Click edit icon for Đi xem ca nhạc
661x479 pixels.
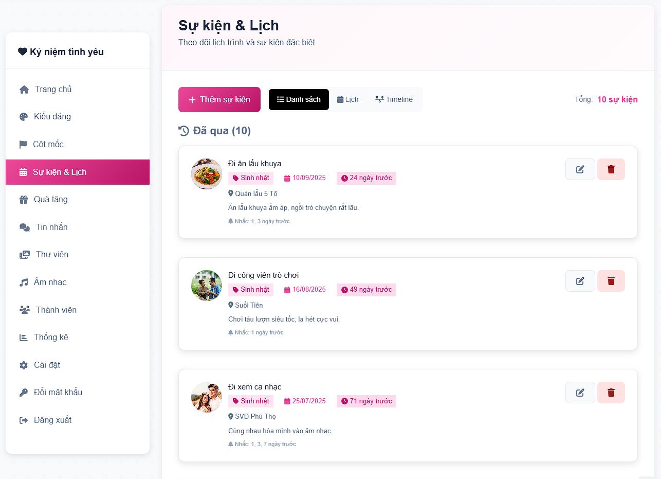(x=580, y=393)
